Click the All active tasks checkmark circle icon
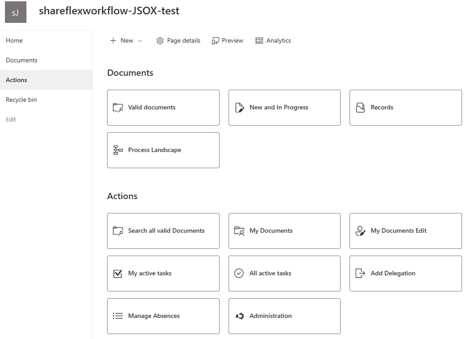Screen dimensions: 467x339 pyautogui.click(x=239, y=274)
